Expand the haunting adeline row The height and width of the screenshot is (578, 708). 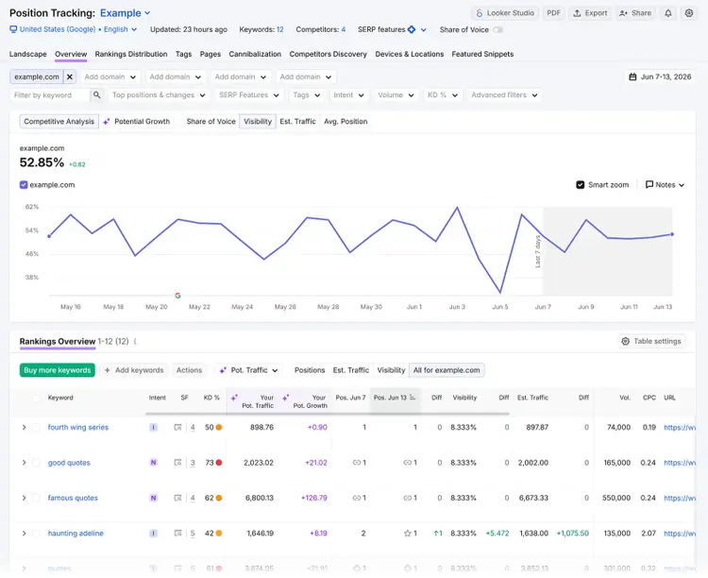tap(24, 534)
